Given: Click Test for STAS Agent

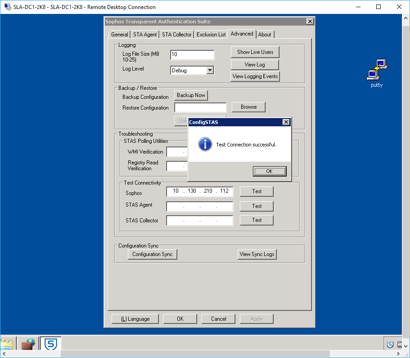Looking at the screenshot, I should point(257,206).
